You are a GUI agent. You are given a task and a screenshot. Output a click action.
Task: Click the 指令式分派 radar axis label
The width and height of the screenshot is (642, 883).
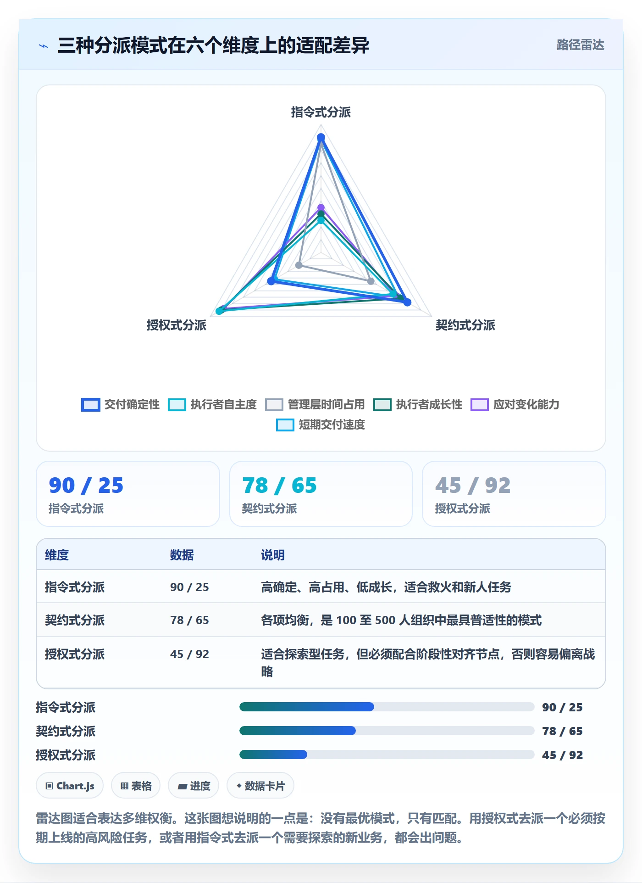[x=321, y=112]
